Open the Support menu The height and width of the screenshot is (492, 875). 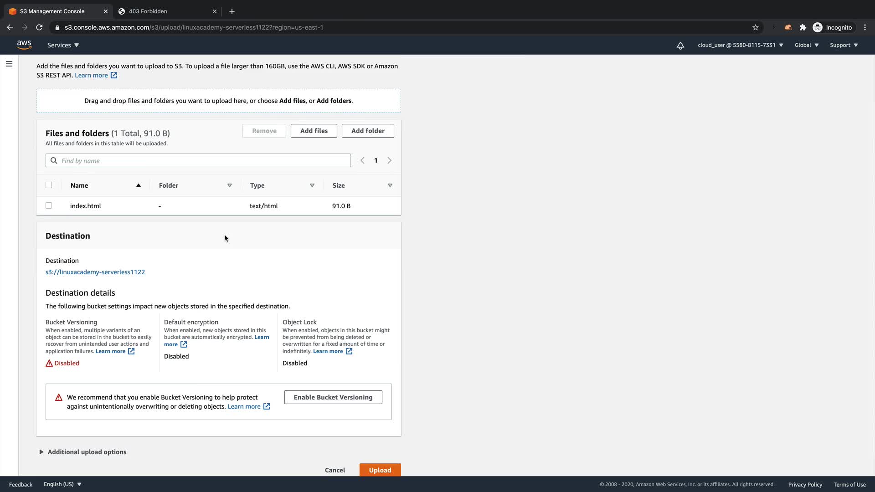point(844,45)
